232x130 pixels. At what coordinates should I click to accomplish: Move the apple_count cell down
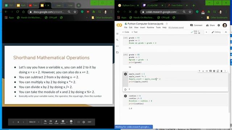[x=203, y=71]
